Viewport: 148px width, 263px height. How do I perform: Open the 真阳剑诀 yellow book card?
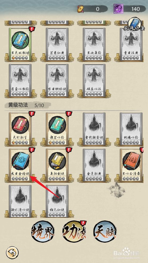coord(57,165)
